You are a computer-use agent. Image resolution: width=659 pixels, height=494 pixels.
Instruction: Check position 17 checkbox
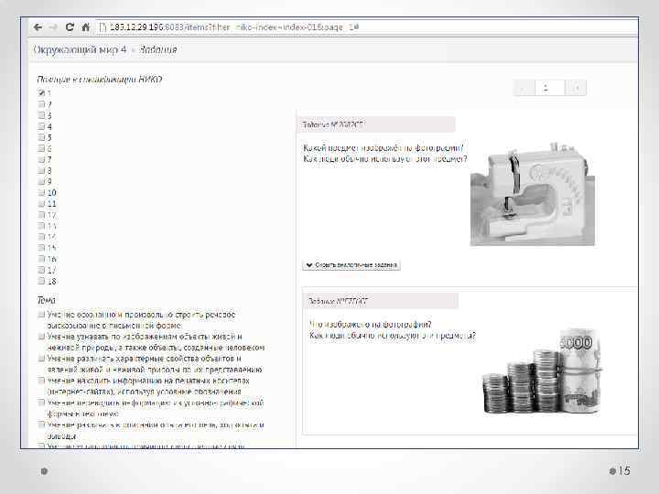[x=41, y=270]
